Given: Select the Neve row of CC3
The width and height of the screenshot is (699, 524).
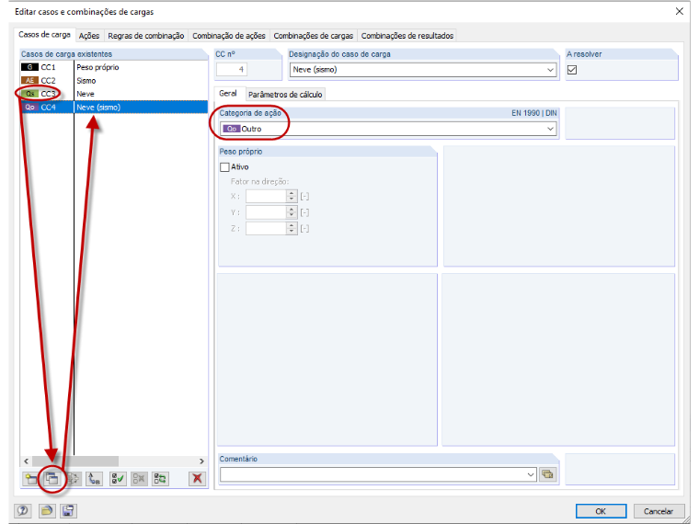Looking at the screenshot, I should point(114,94).
